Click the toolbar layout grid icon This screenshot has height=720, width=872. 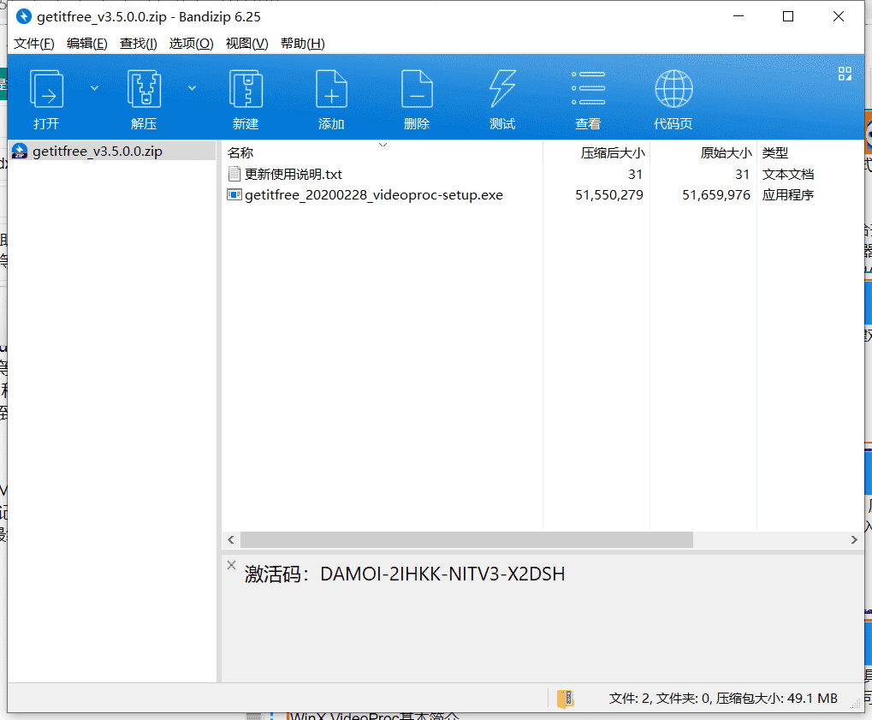(x=845, y=74)
